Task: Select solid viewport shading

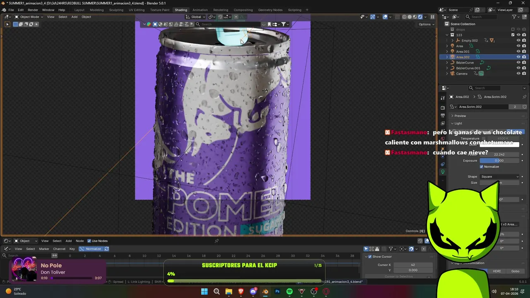Action: pos(410,17)
